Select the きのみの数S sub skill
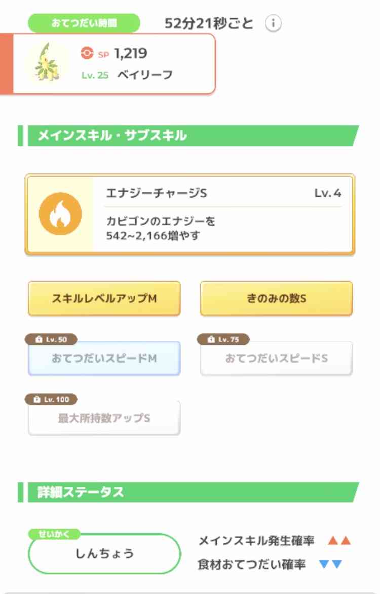380x594 pixels. pyautogui.click(x=276, y=298)
